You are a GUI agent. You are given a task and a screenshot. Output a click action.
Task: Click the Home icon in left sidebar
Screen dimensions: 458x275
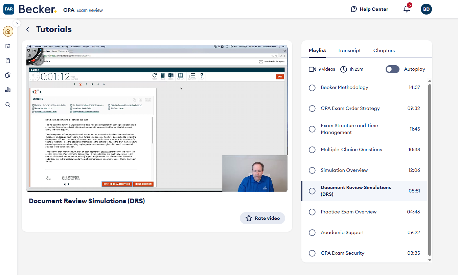(x=8, y=32)
